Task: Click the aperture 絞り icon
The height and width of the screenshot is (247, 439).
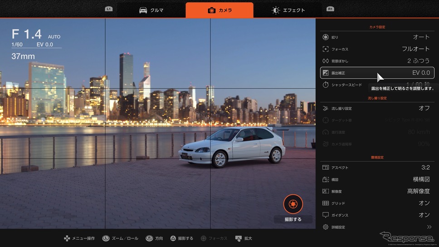Action: tap(325, 37)
